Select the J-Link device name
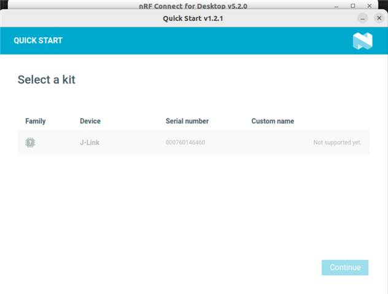Image resolution: width=388 pixels, height=294 pixels. point(90,143)
